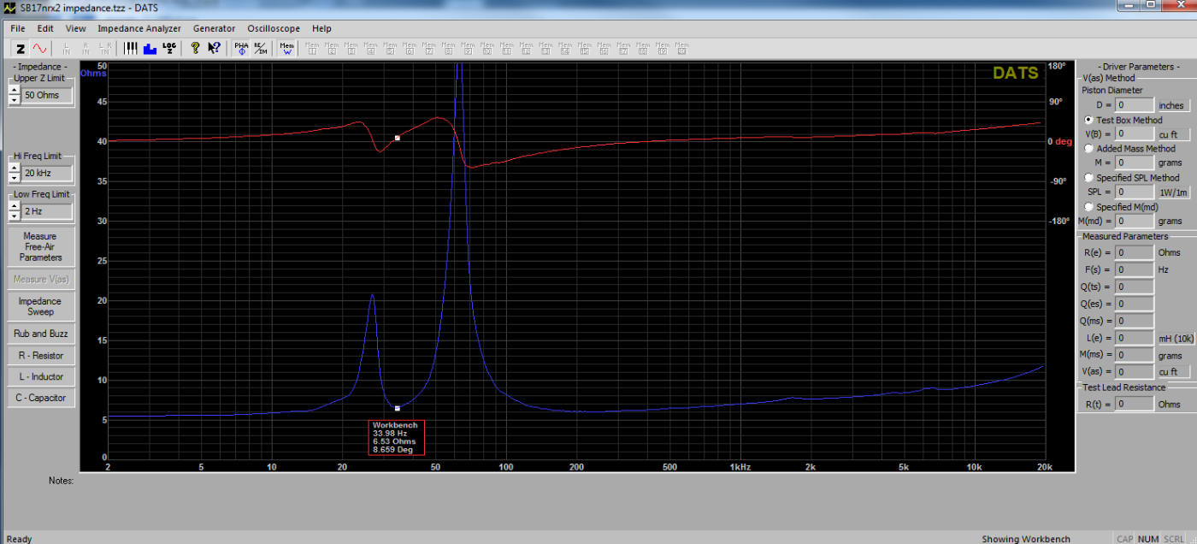Viewport: 1197px width, 544px height.
Task: Click the C - Capacitor button
Action: point(40,398)
